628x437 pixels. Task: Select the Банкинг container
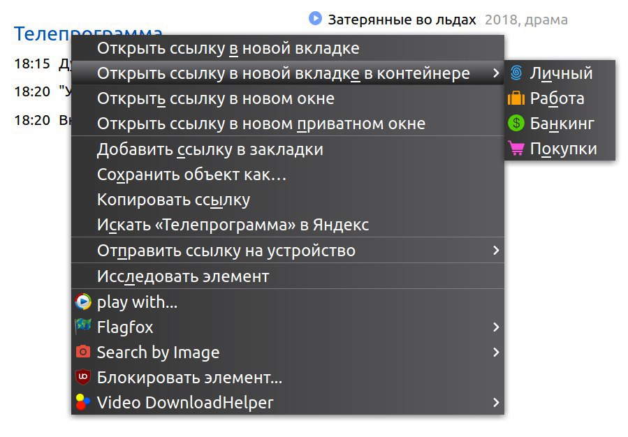click(x=560, y=124)
